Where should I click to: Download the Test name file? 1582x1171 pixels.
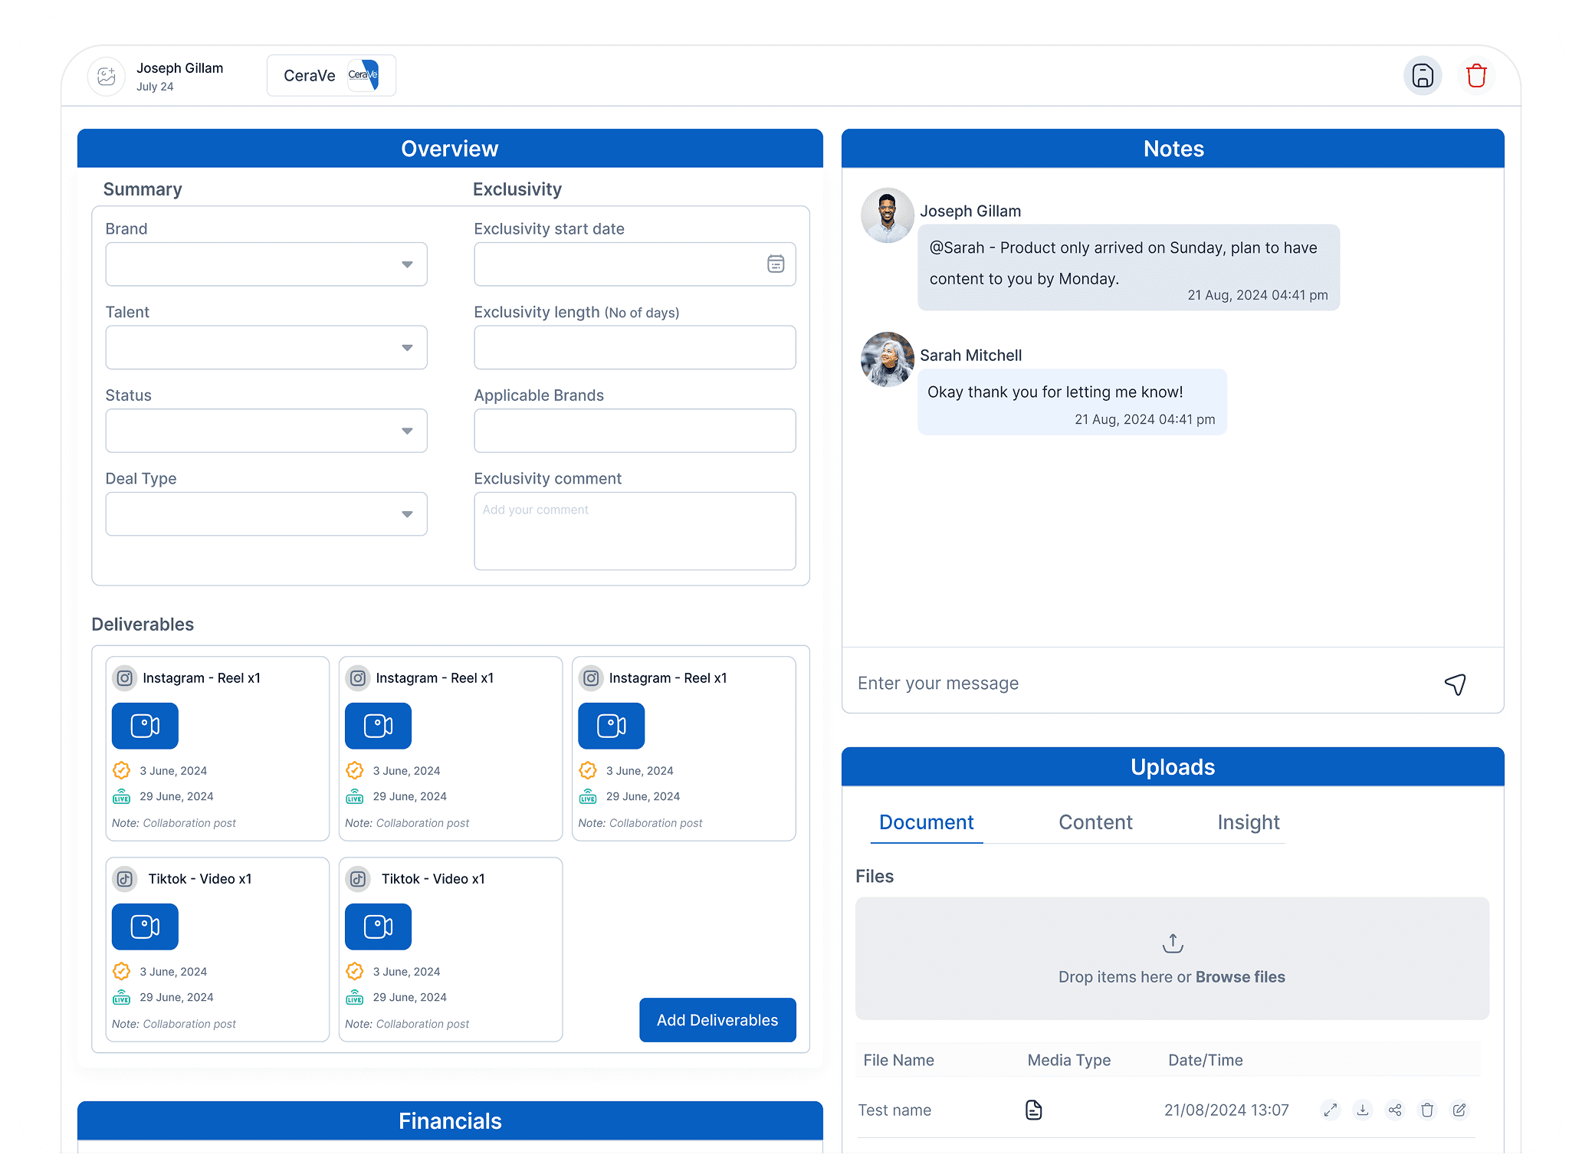click(1363, 1110)
